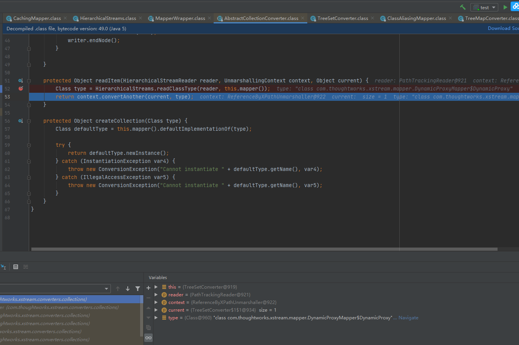This screenshot has width=519, height=345.
Task: Click the Trace Current Stream Chain icon
Action: point(26,267)
